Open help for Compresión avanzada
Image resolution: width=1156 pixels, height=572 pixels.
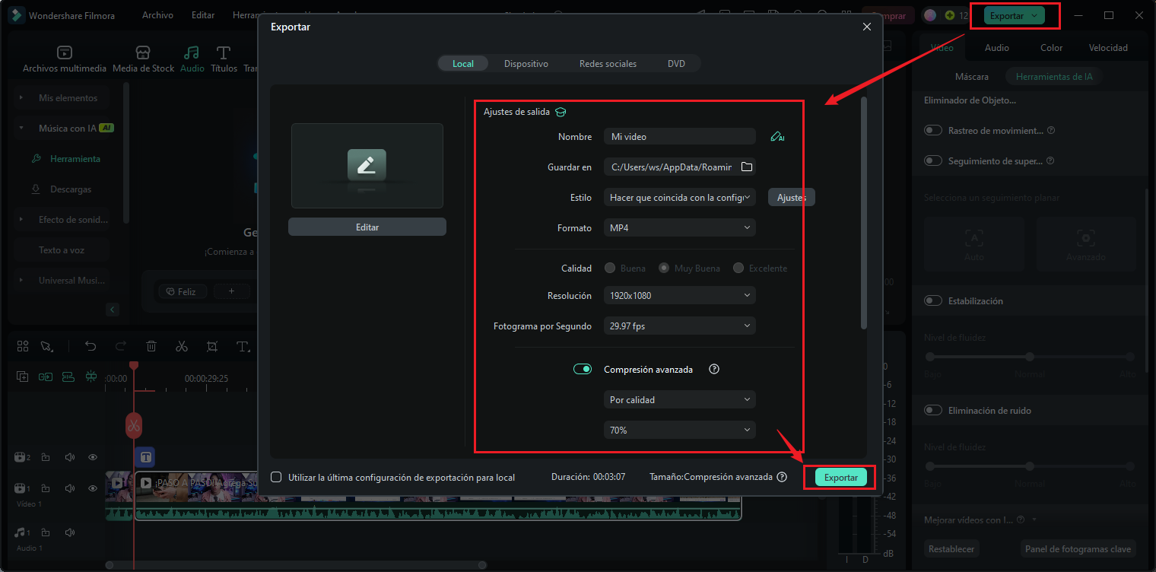coord(713,369)
